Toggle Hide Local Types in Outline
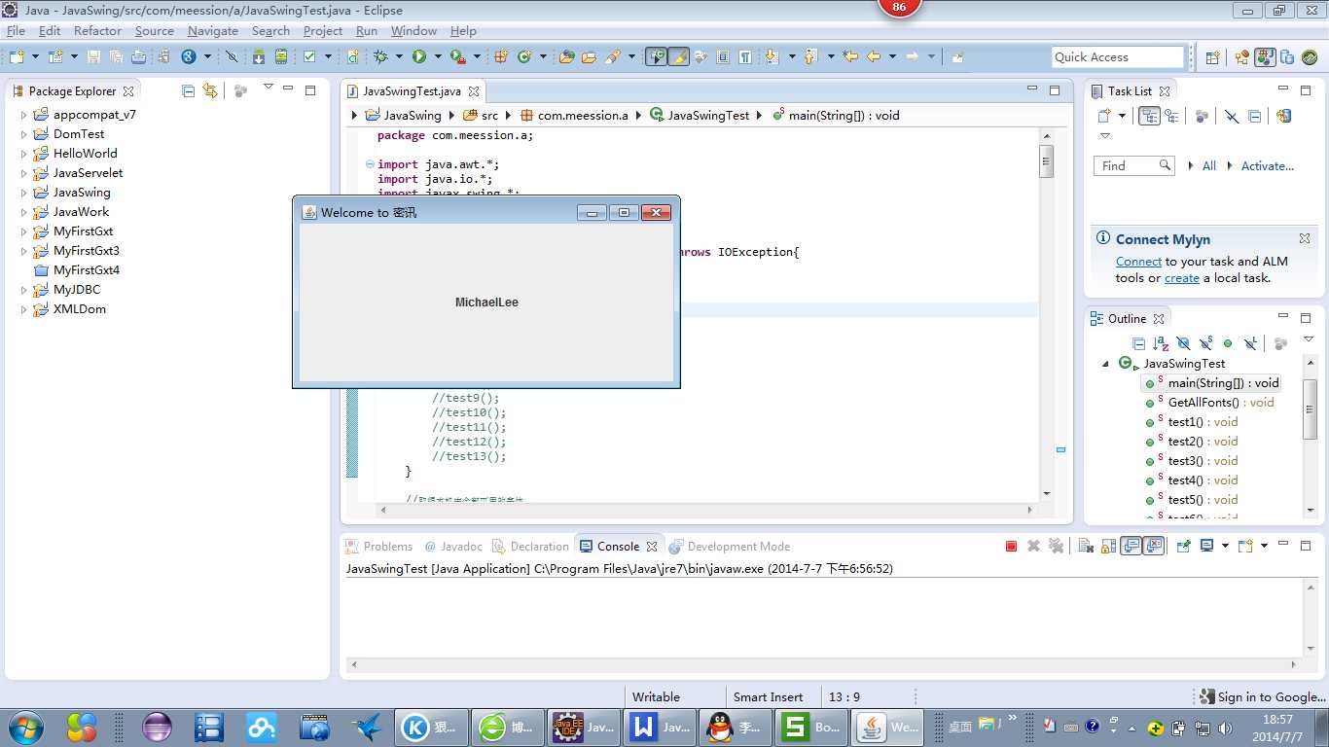1329x747 pixels. [1251, 343]
